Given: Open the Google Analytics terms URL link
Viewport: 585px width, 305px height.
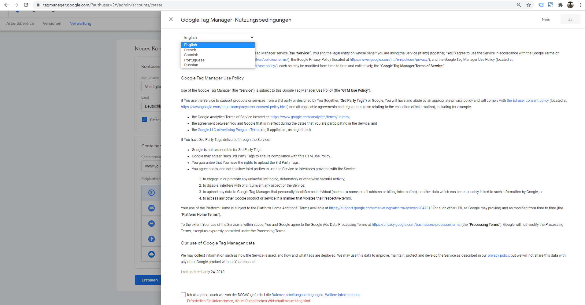Looking at the screenshot, I should tap(310, 117).
